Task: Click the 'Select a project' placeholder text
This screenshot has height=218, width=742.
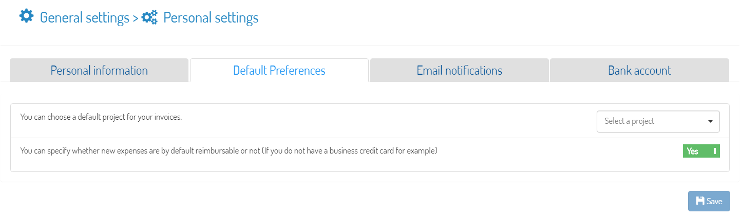Action: click(630, 121)
